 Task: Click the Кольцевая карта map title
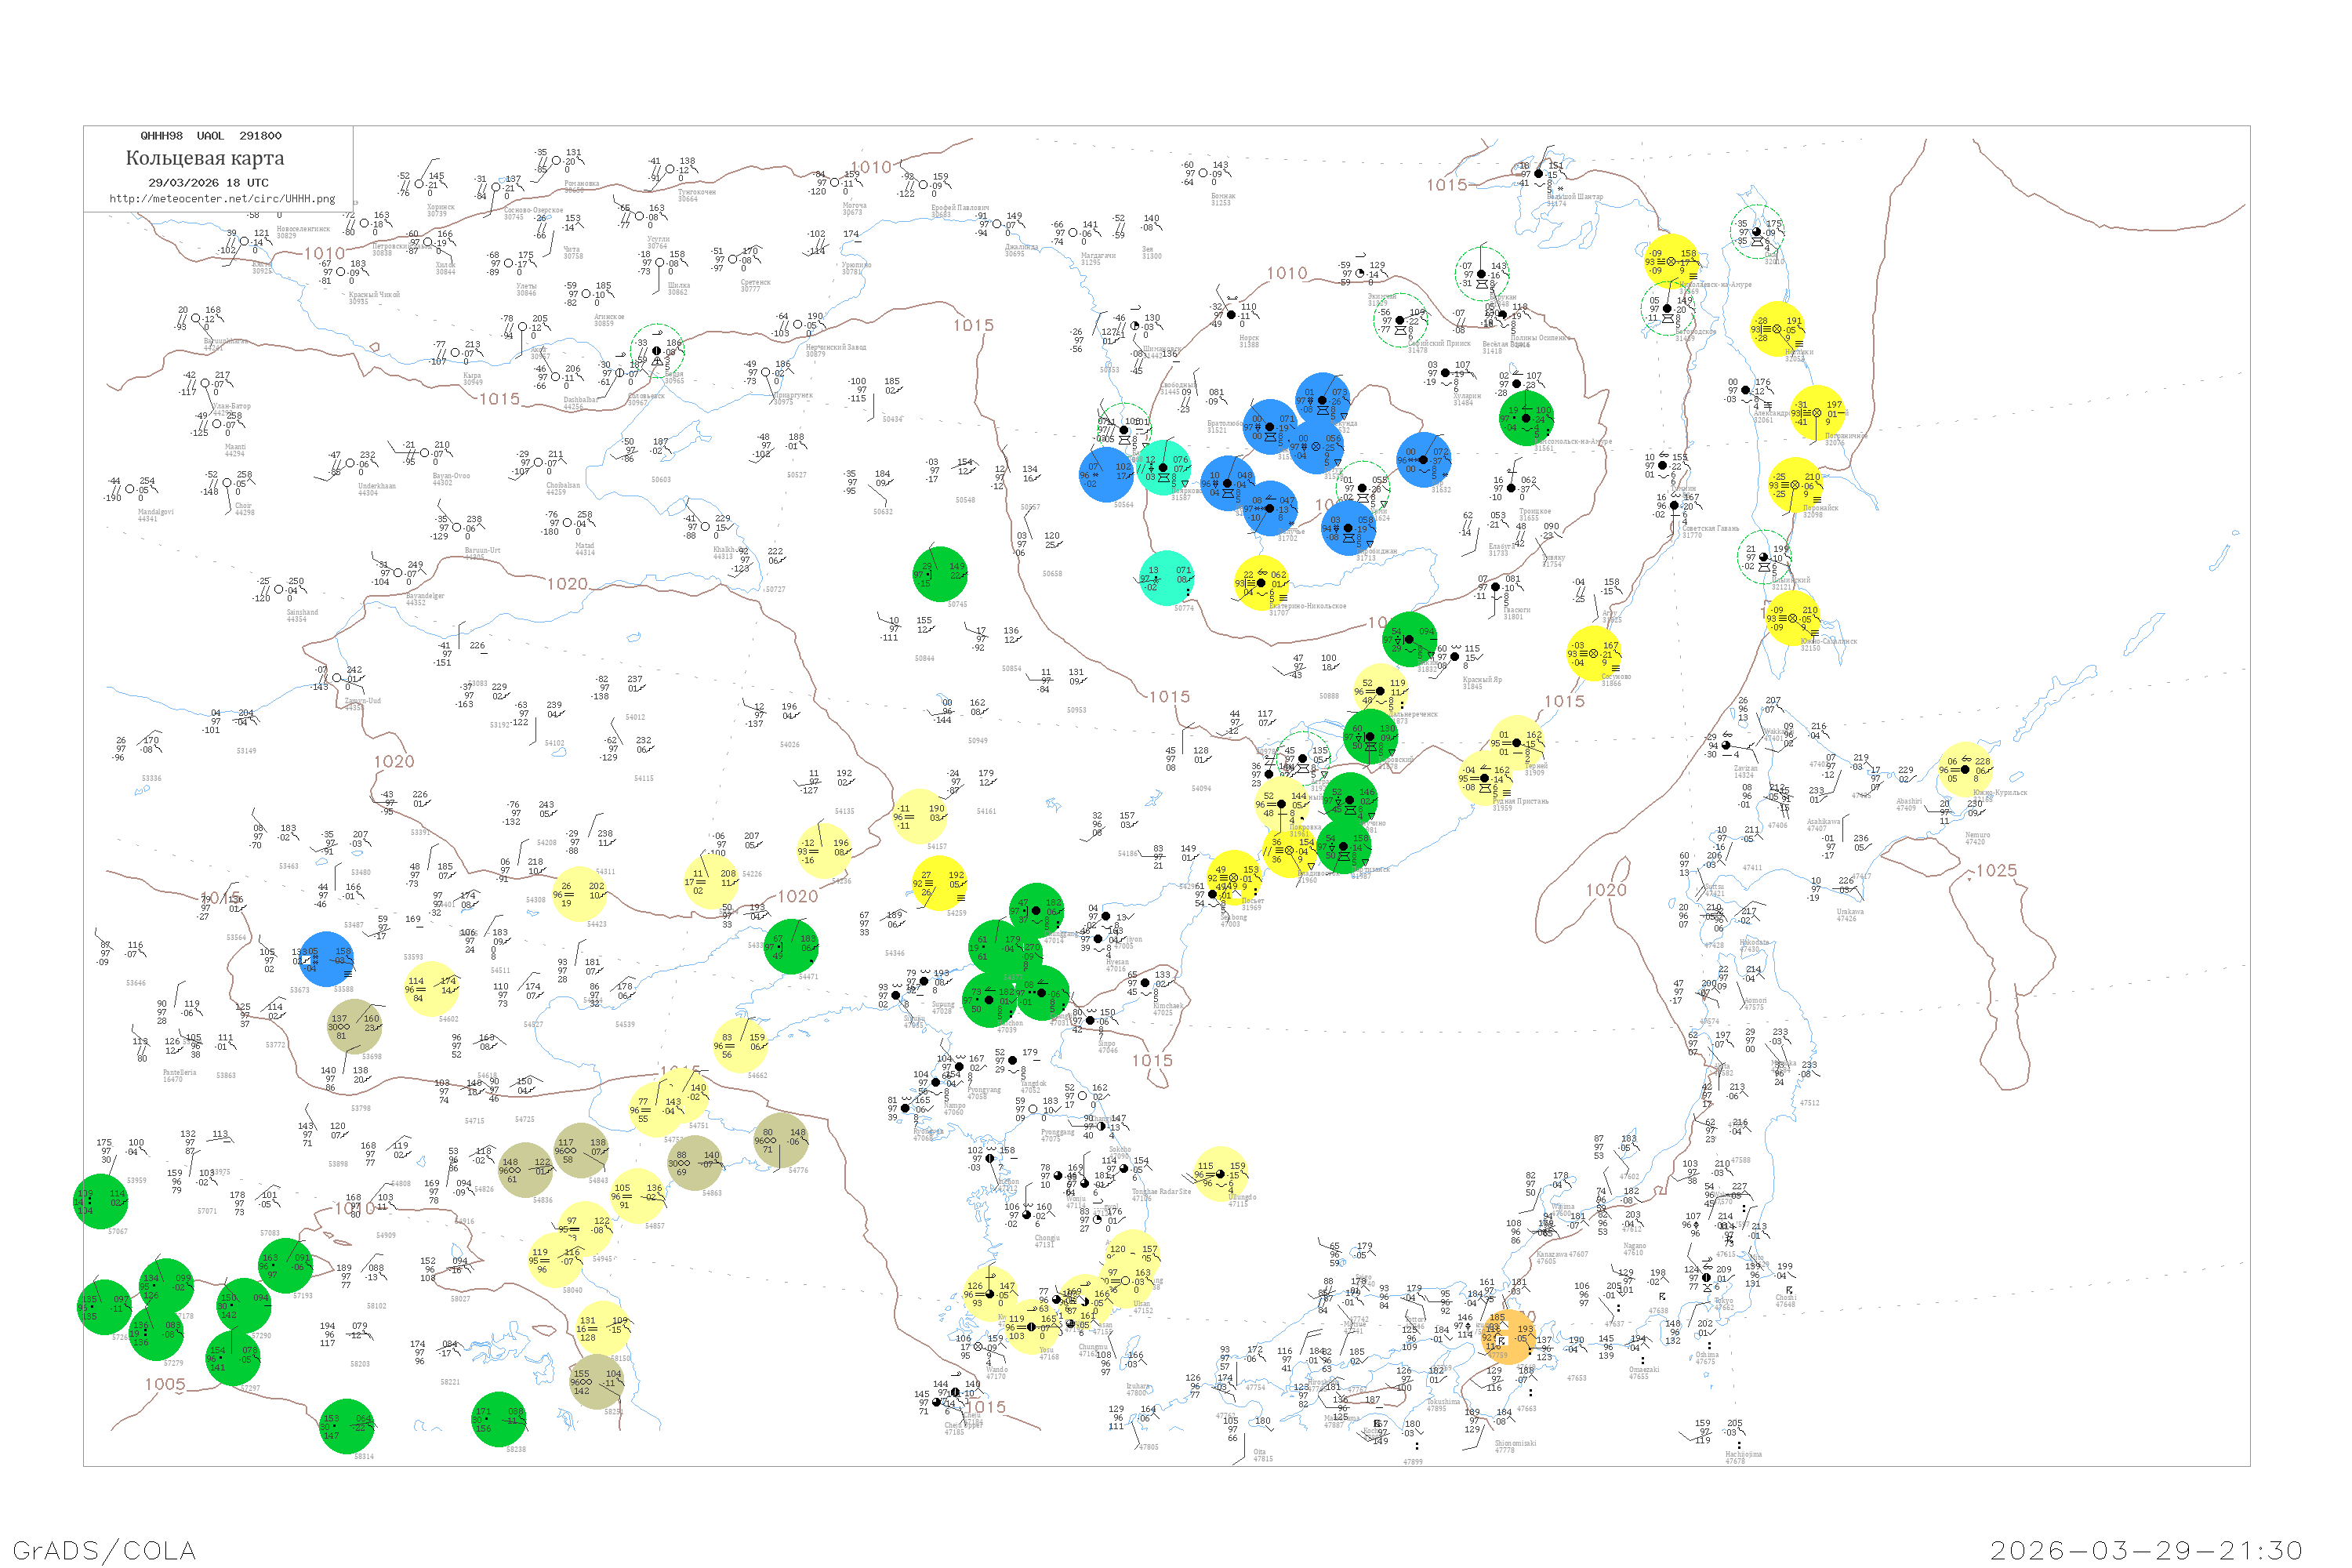pyautogui.click(x=205, y=158)
